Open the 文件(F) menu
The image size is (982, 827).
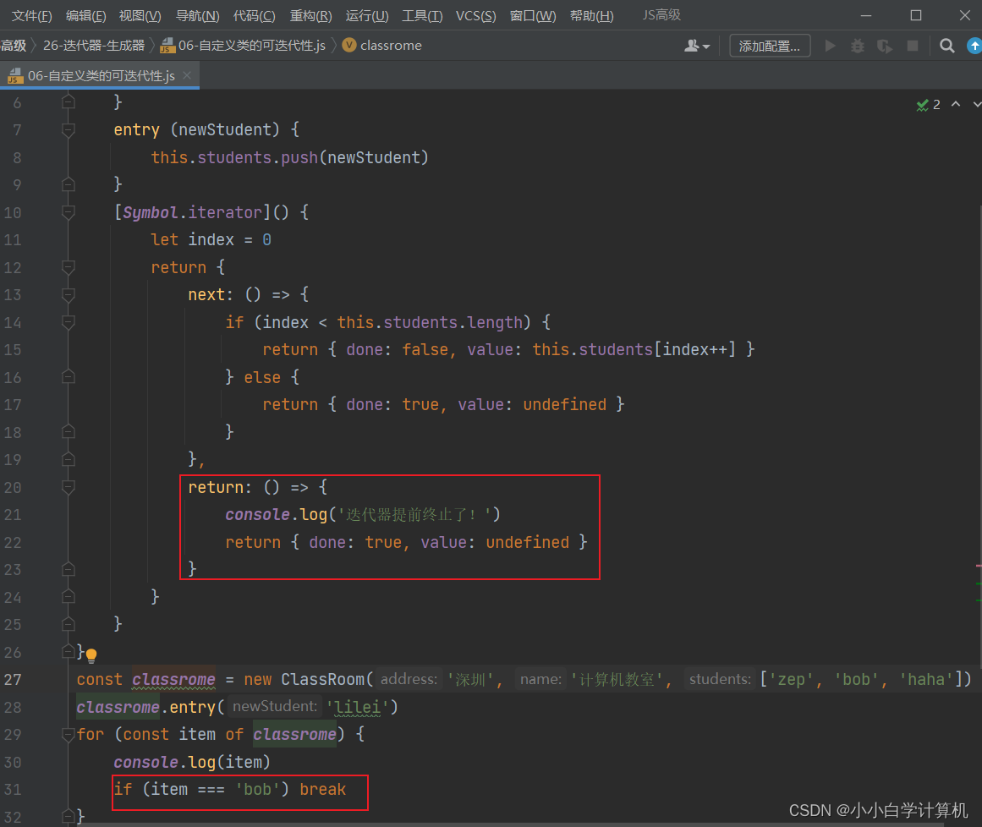32,16
